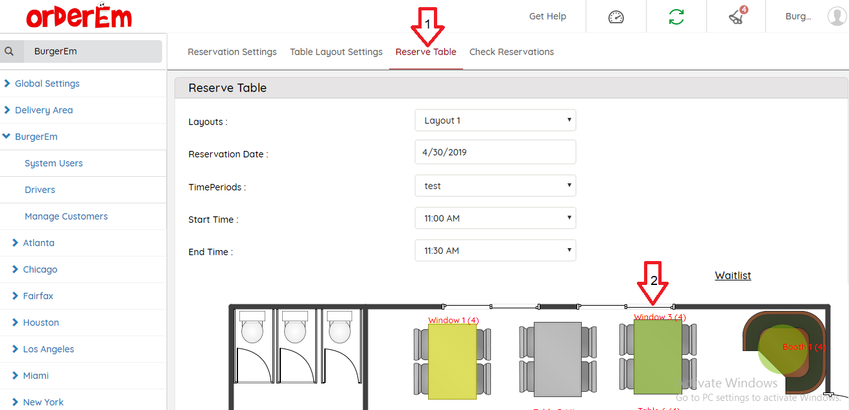The image size is (849, 410).
Task: Select the yellow Window 1 table
Action: [452, 361]
